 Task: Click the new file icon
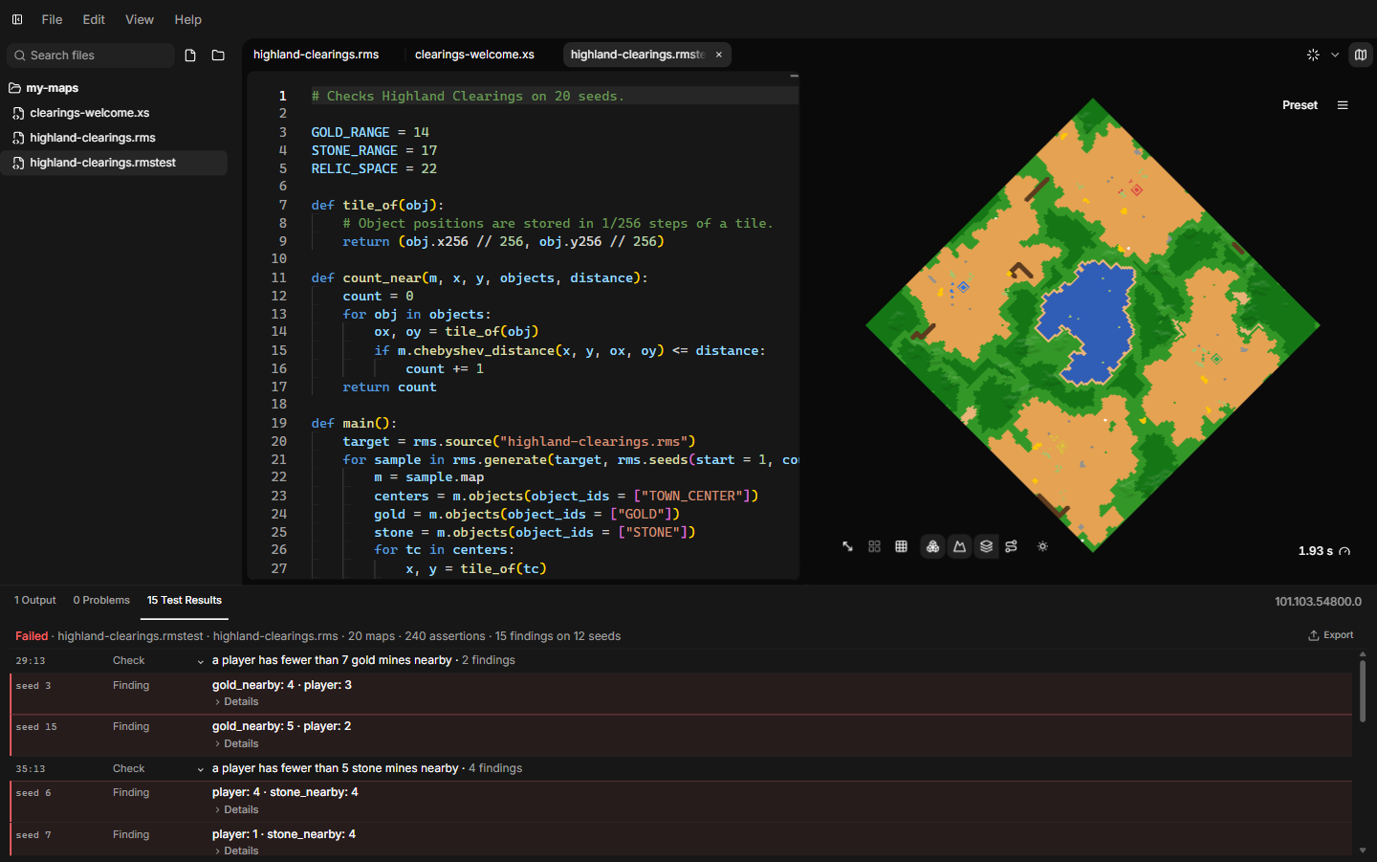190,55
